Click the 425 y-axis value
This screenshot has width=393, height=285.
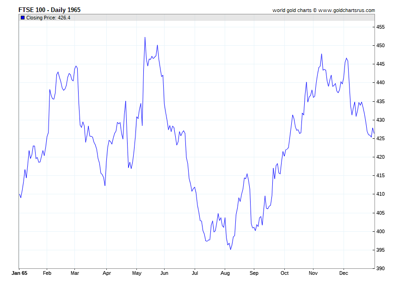381,138
